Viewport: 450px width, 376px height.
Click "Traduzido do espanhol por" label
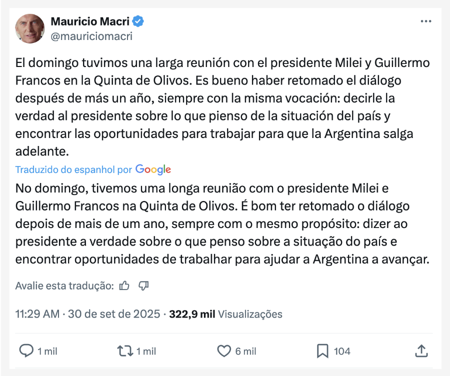(73, 170)
